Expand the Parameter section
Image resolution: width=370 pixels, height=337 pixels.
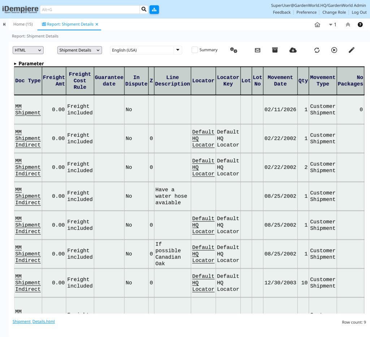pos(29,64)
